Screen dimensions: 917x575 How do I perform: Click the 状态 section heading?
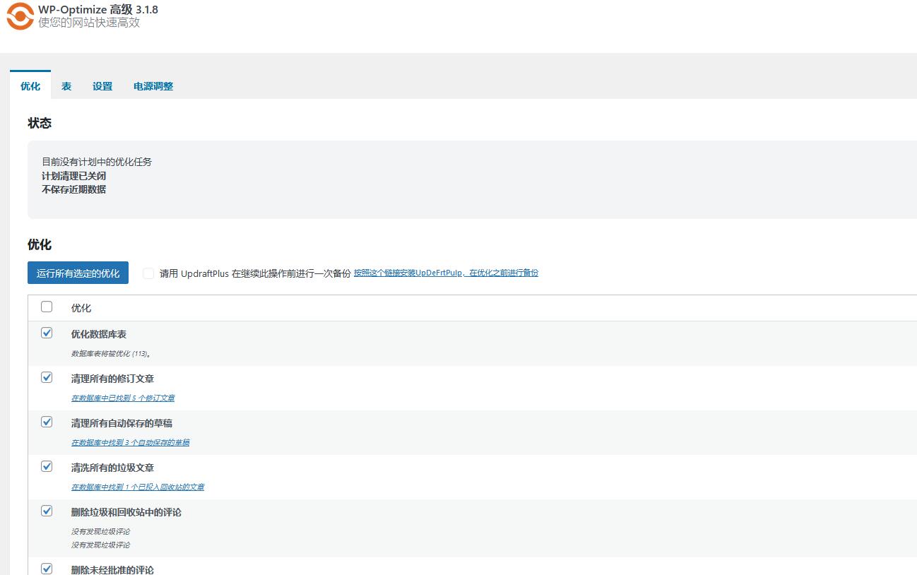40,123
